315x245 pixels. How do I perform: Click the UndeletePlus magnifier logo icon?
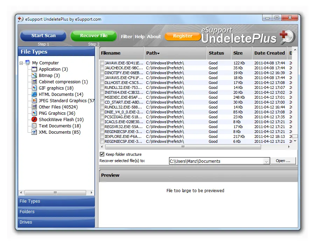click(287, 37)
